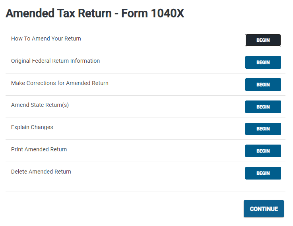Select the 'Amend State Return(s)' label
This screenshot has height=226, width=293.
point(40,105)
